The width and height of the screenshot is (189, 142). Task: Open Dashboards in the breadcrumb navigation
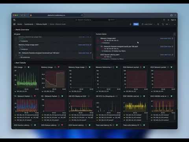coord(29,24)
